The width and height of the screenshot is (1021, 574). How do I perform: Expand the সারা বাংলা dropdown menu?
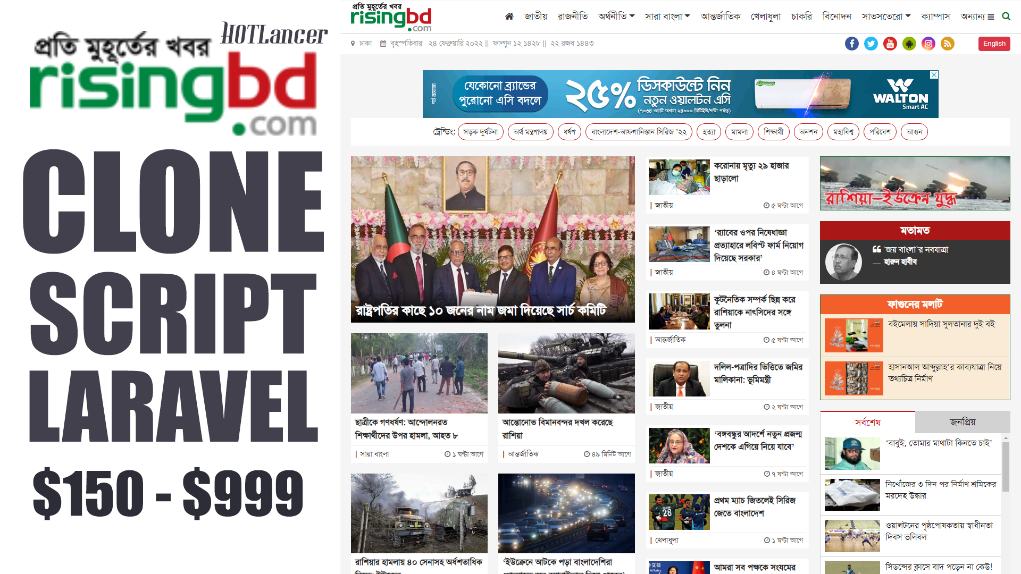click(x=667, y=16)
